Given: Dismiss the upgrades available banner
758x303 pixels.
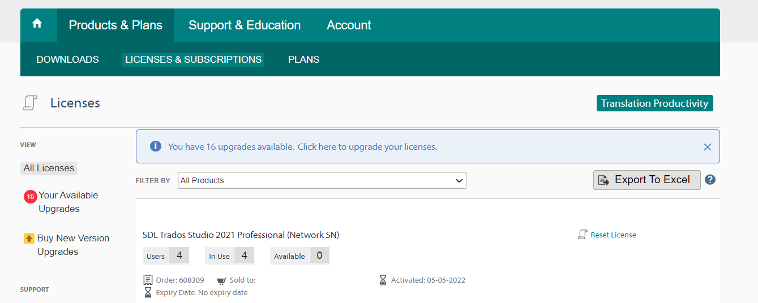Looking at the screenshot, I should 707,147.
